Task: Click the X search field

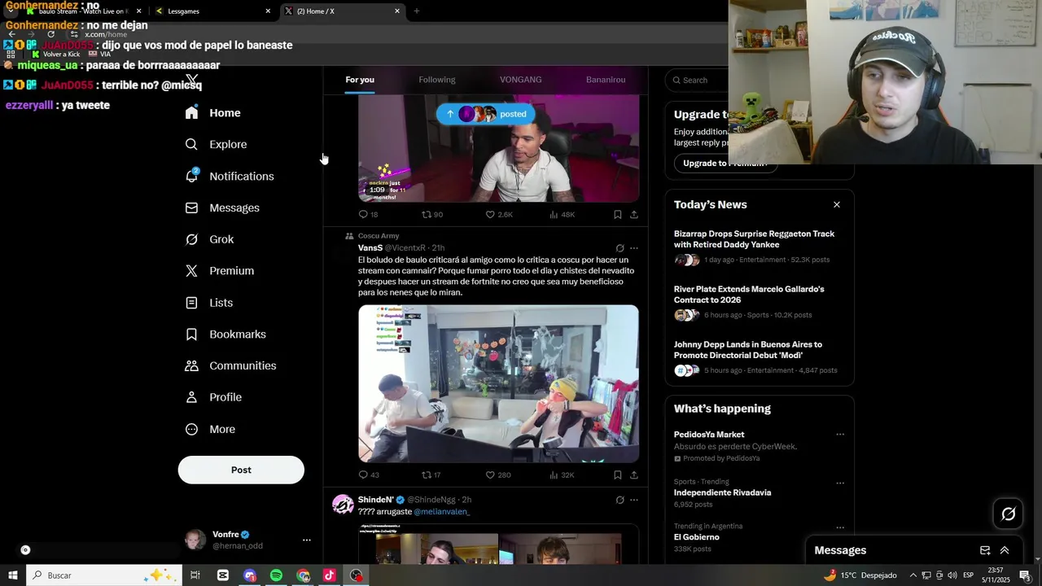Action: (x=697, y=80)
